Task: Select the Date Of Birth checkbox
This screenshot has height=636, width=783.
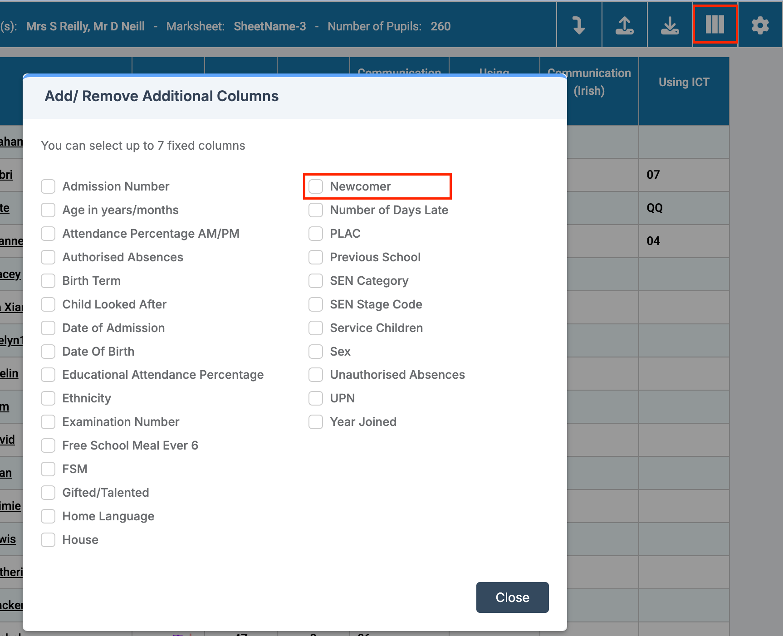Action: 48,352
